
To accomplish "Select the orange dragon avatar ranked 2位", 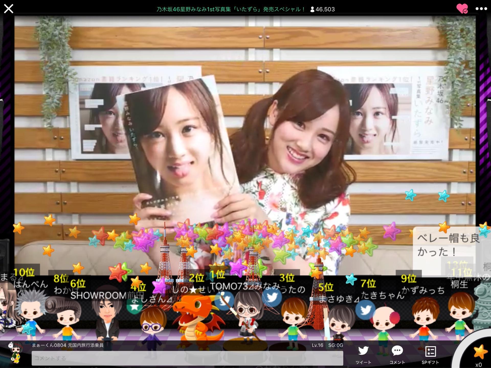I will point(197,322).
